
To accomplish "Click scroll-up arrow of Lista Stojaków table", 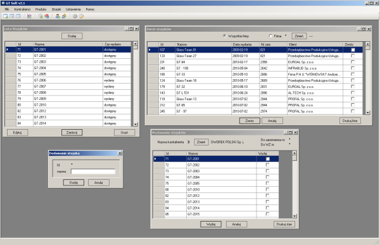I will tap(136, 44).
